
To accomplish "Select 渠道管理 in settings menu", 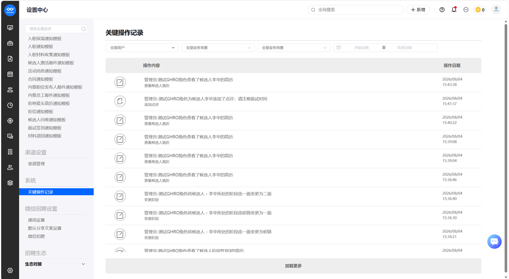I will [x=36, y=164].
